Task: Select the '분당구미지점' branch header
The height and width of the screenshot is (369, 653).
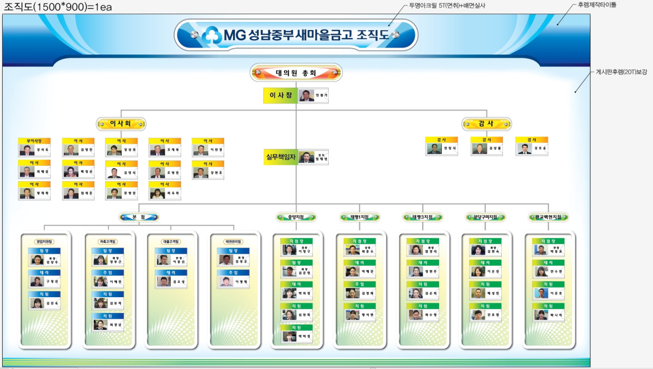Action: [x=486, y=217]
